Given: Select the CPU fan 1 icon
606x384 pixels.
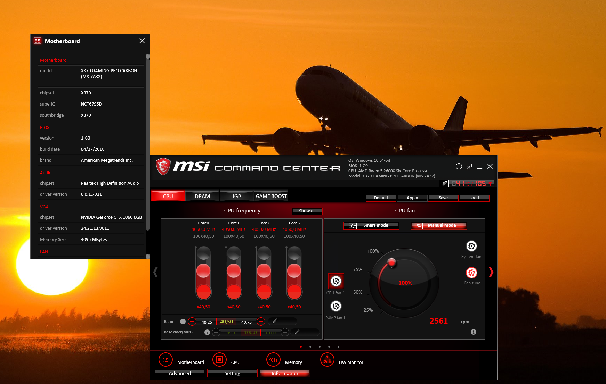Looking at the screenshot, I should (336, 281).
